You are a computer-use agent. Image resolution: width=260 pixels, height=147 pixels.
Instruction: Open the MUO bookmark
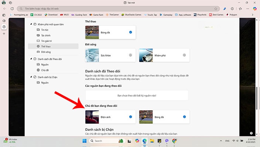click(65, 15)
